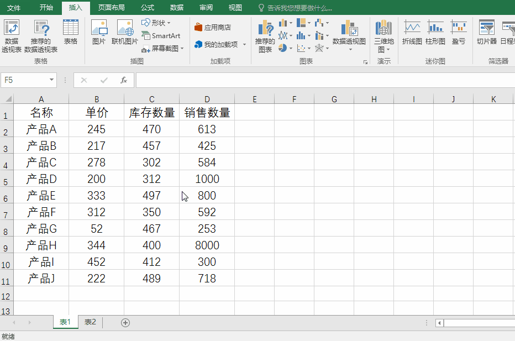Add a new sheet with plus button
Screen dimensions: 515x341
coord(125,323)
